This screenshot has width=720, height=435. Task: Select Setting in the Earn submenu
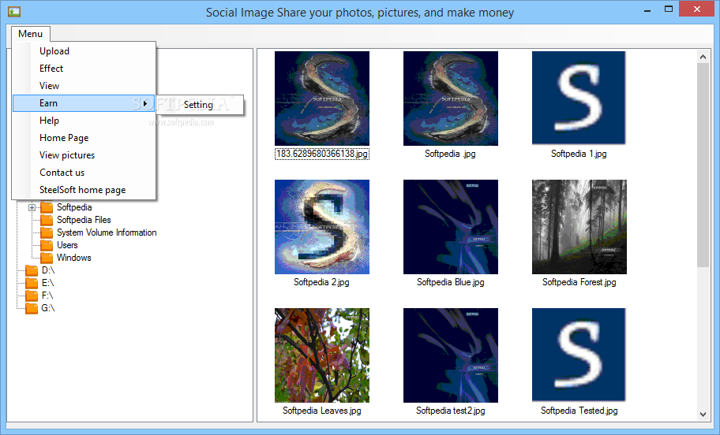pos(199,105)
